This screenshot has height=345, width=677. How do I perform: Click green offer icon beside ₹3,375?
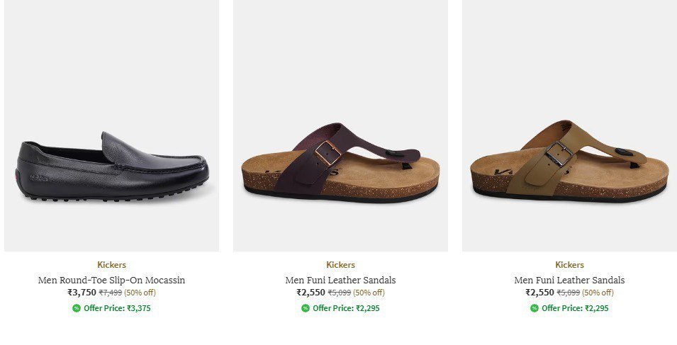77,308
